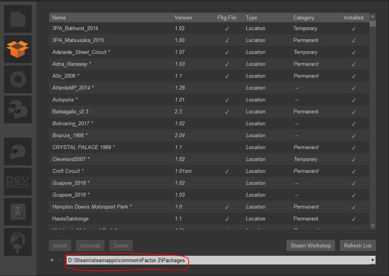Click the rFactor 2 logo icon
Viewport: 389px width, 276px height.
pyautogui.click(x=18, y=212)
